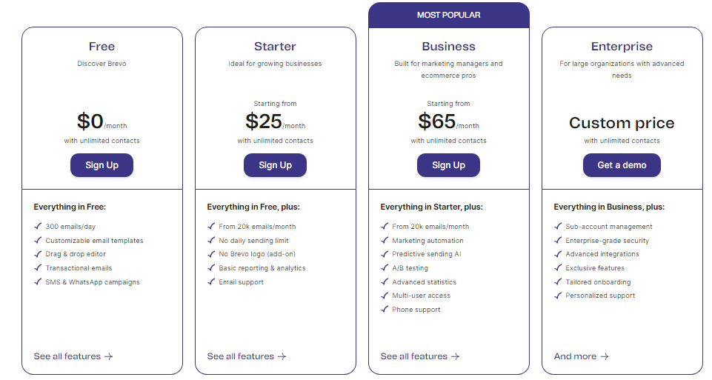
Task: Click checkmark icon beside Marketing automation
Action: 385,240
